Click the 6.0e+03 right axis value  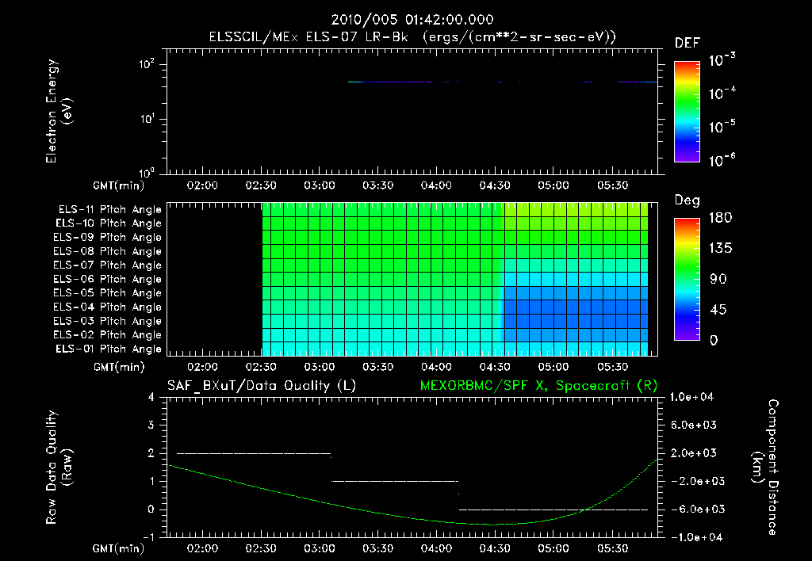(x=694, y=425)
